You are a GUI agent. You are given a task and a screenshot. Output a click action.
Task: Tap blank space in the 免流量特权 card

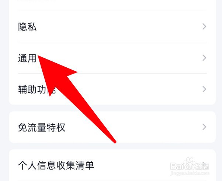point(142,127)
